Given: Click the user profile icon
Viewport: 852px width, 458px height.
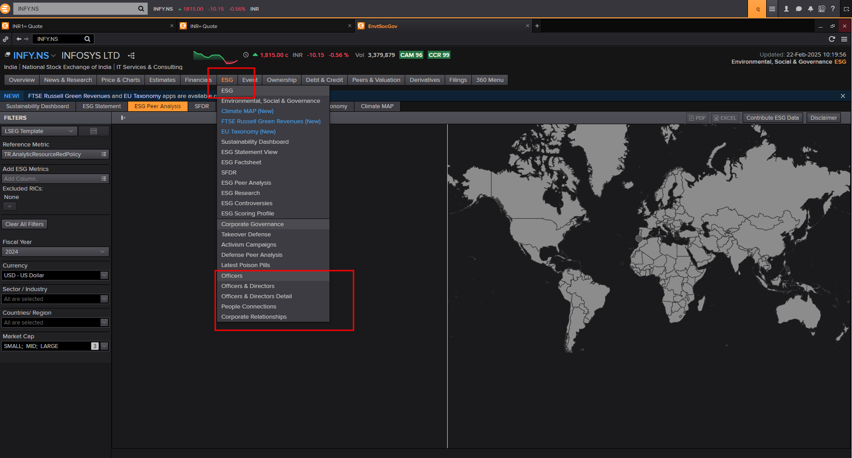Looking at the screenshot, I should pyautogui.click(x=786, y=9).
